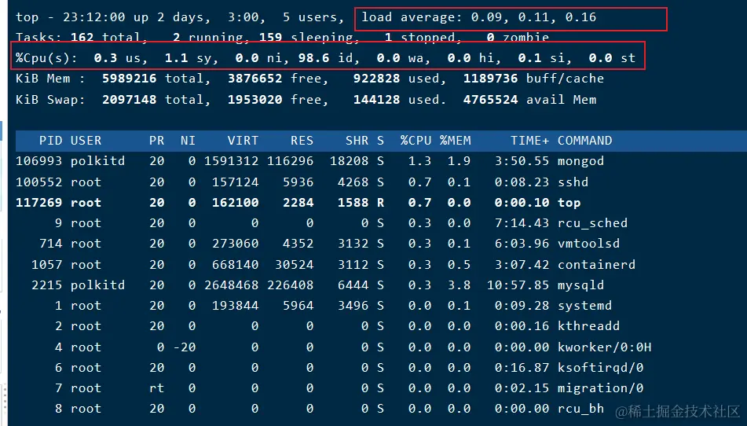Click PID 106993 in the process list

pos(38,161)
